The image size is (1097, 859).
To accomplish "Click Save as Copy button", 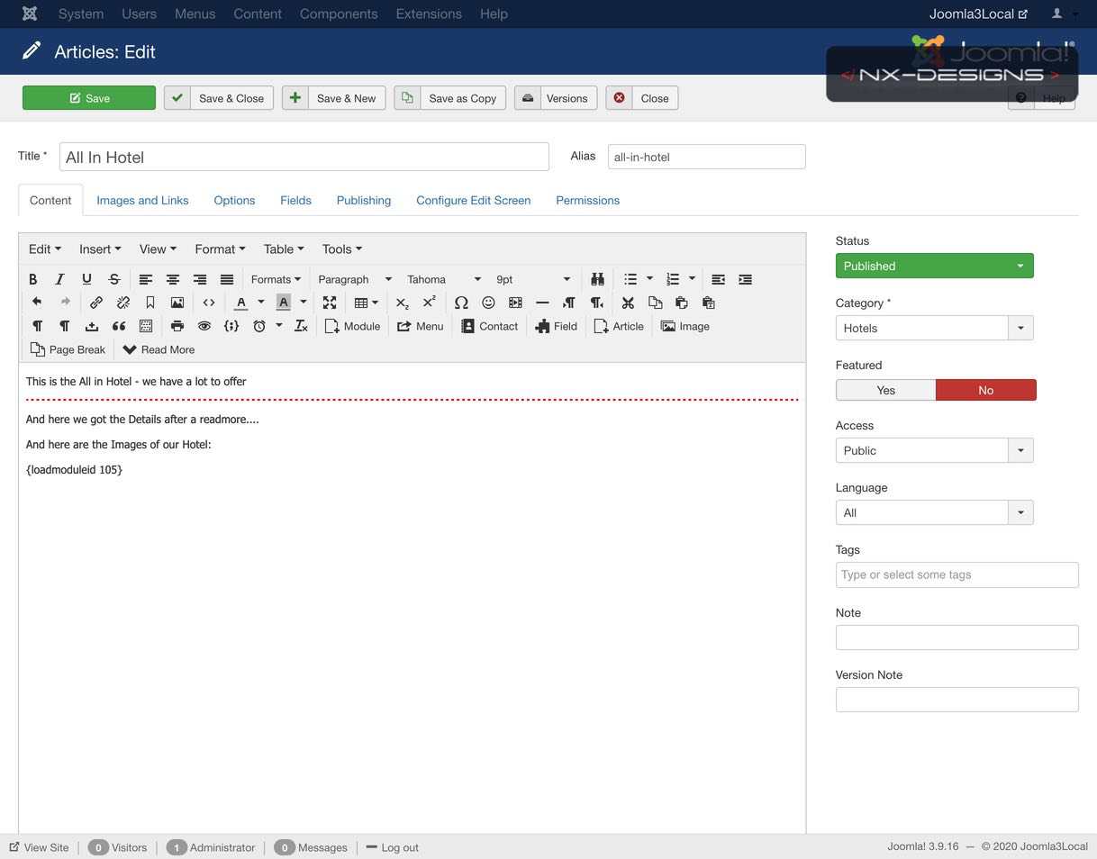I will tap(450, 98).
